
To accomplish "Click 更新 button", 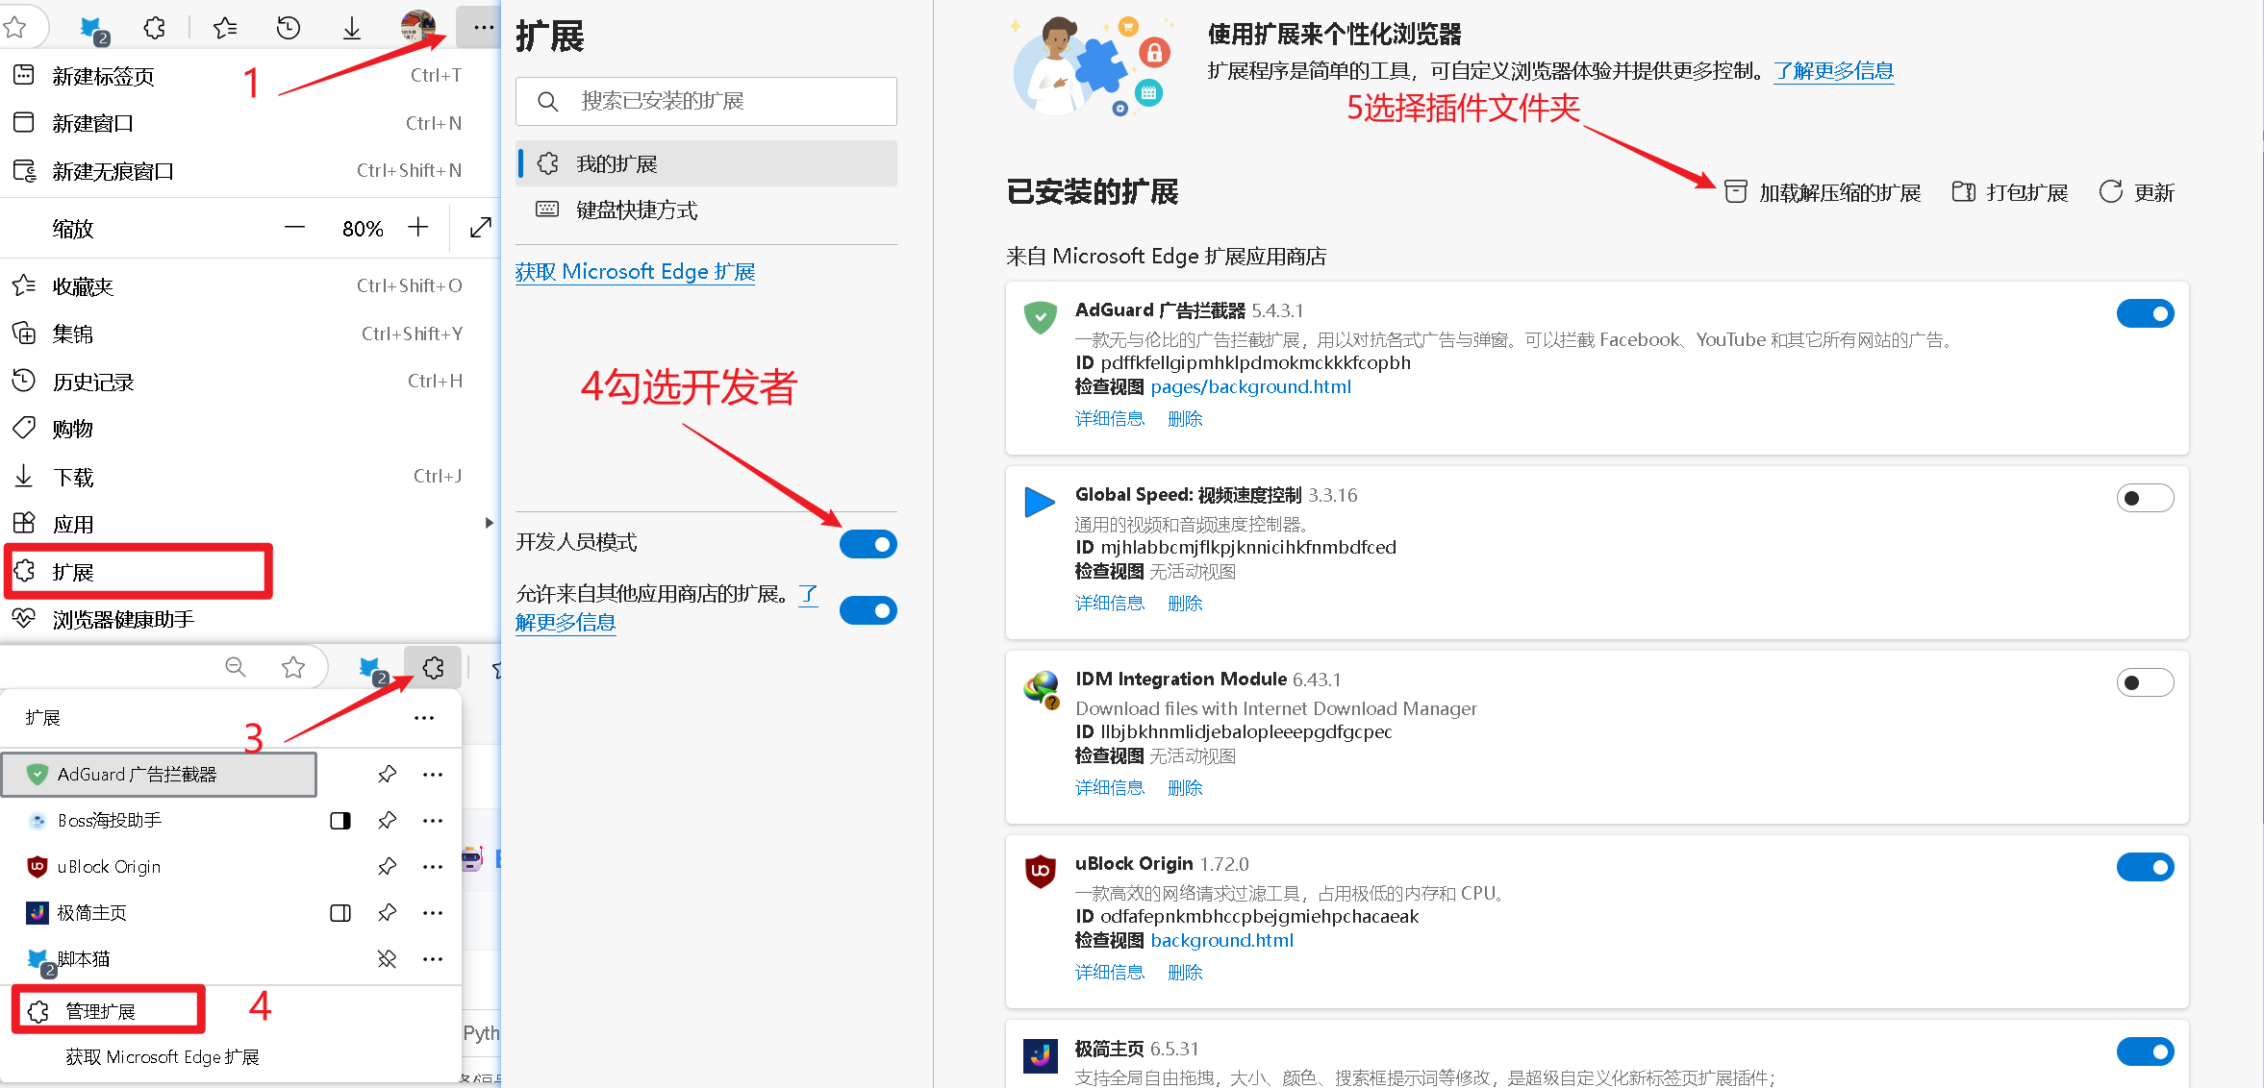I will [2137, 192].
